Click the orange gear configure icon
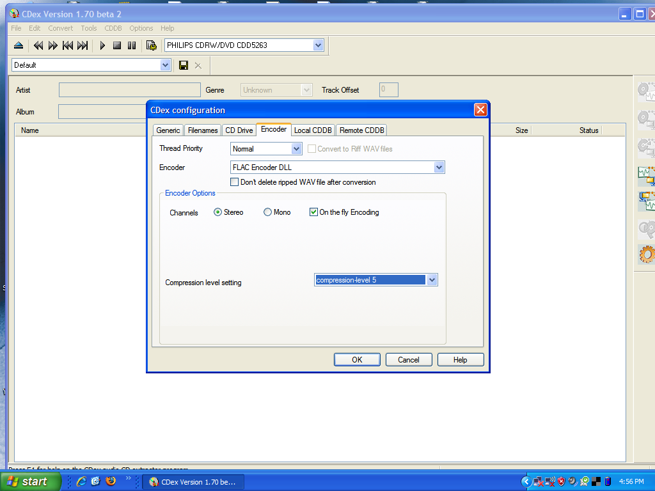Image resolution: width=655 pixels, height=491 pixels. tap(647, 254)
